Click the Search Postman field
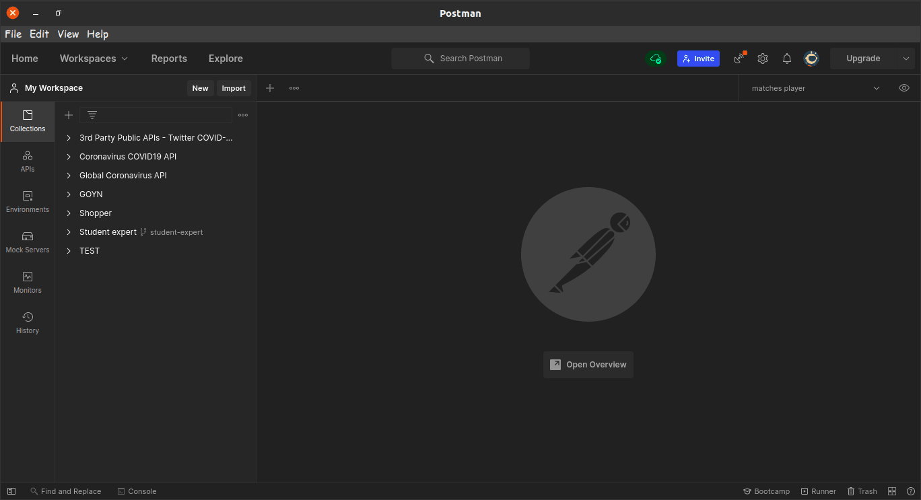The height and width of the screenshot is (500, 921). [x=460, y=59]
